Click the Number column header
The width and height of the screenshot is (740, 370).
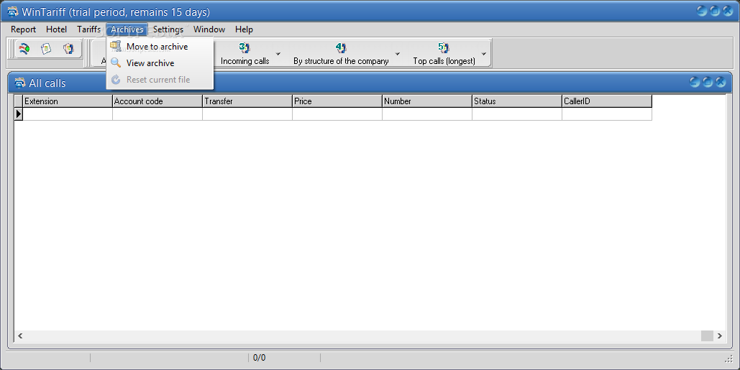[427, 101]
